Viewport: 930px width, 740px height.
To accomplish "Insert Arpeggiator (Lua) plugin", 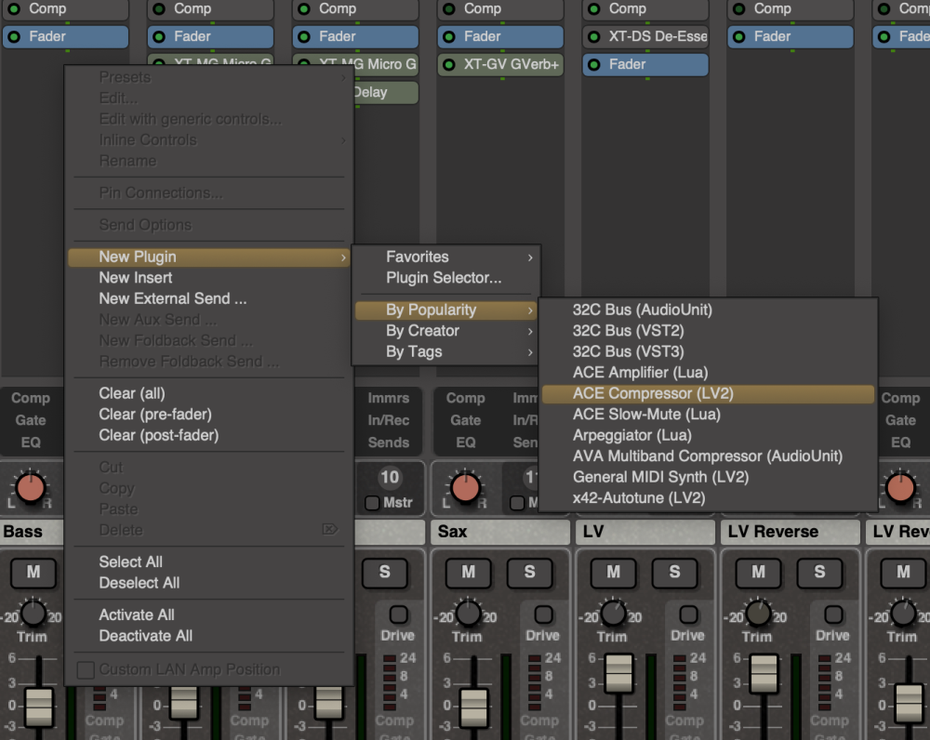I will click(708, 435).
